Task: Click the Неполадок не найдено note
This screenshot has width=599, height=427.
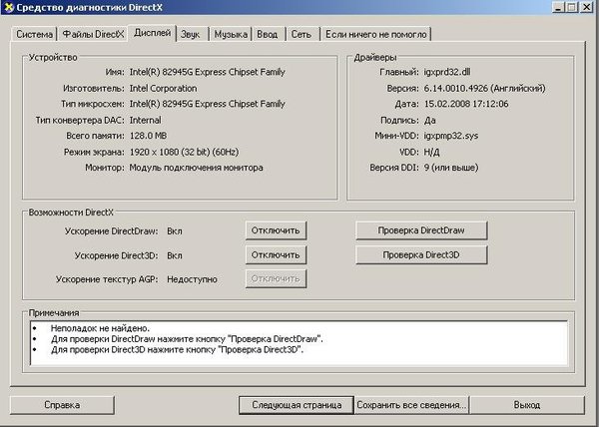Action: [100, 328]
